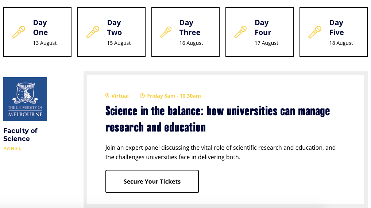Click the PANEL category label
The image size is (371, 208).
click(12, 148)
